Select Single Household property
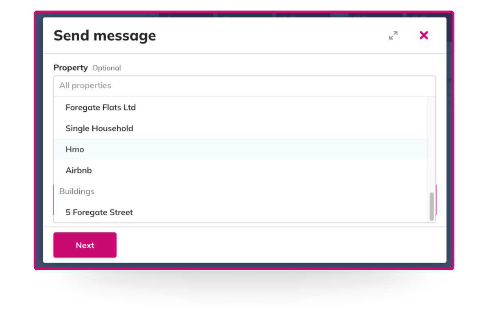The image size is (488, 325). [x=99, y=128]
